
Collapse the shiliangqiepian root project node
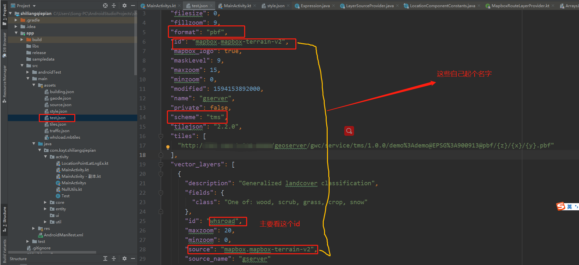(10, 13)
